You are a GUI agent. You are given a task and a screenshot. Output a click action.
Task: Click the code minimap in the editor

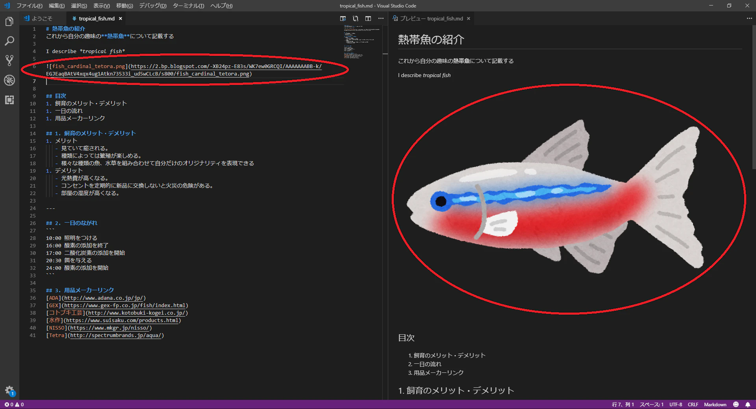(x=361, y=42)
